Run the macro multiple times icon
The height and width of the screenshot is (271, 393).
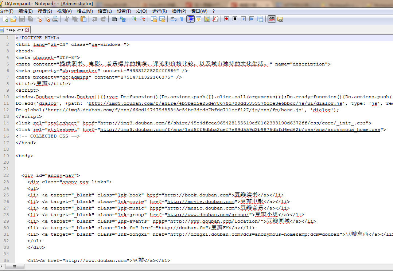click(252, 19)
